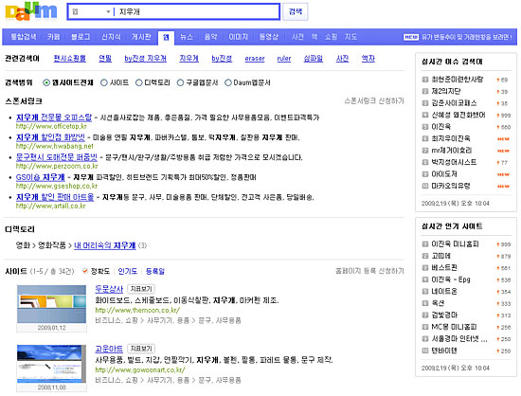Sort sites by 인기도
Image resolution: width=521 pixels, height=396 pixels.
(x=128, y=271)
